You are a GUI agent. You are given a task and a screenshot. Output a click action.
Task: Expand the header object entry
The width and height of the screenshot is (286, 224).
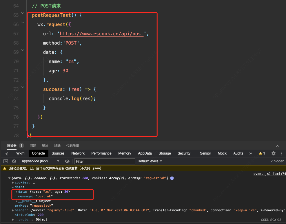tap(13, 210)
